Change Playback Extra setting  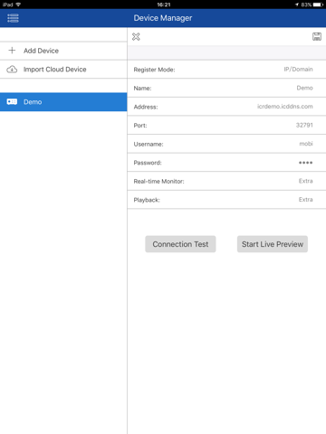pyautogui.click(x=305, y=200)
